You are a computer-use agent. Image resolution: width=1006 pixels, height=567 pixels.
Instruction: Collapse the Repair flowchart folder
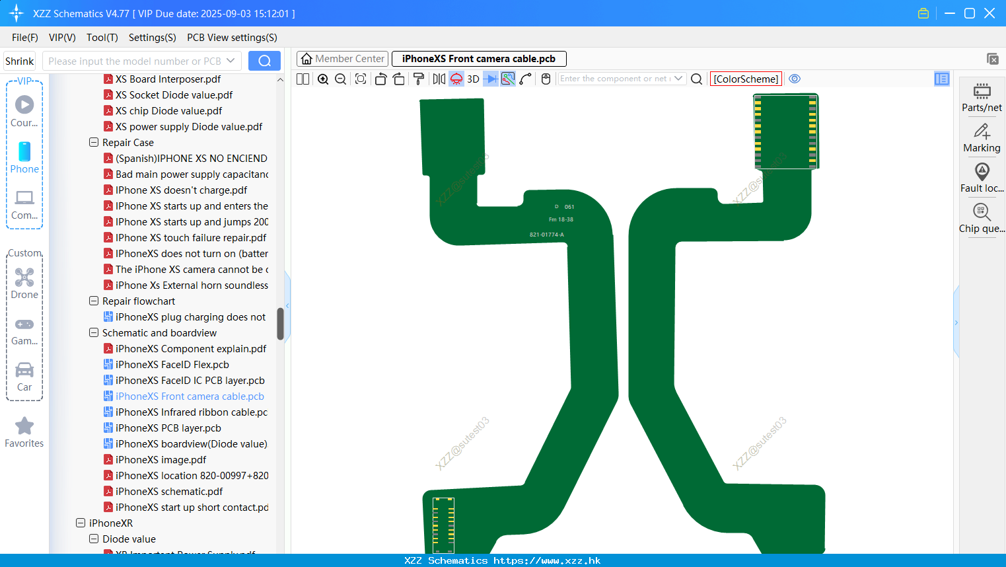click(x=94, y=301)
